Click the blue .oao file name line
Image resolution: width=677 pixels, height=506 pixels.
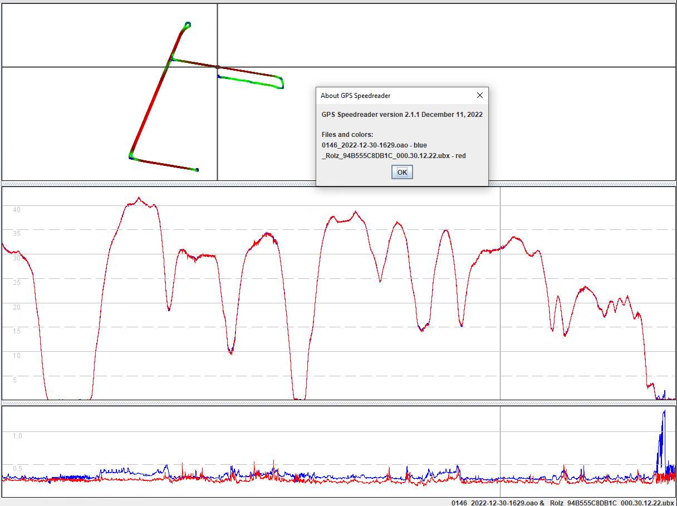pos(374,145)
